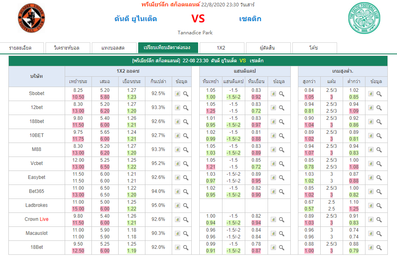
Task: Open Ladbrokes 1X2 chart icon
Action: [177, 206]
